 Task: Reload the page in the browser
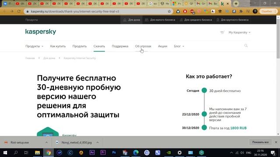(19, 11)
